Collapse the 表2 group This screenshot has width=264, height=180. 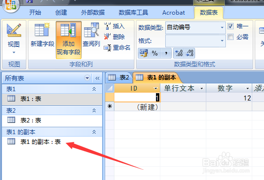tap(94, 110)
